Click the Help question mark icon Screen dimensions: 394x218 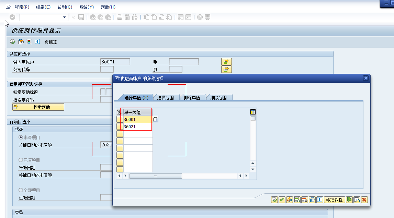pyautogui.click(x=200, y=17)
